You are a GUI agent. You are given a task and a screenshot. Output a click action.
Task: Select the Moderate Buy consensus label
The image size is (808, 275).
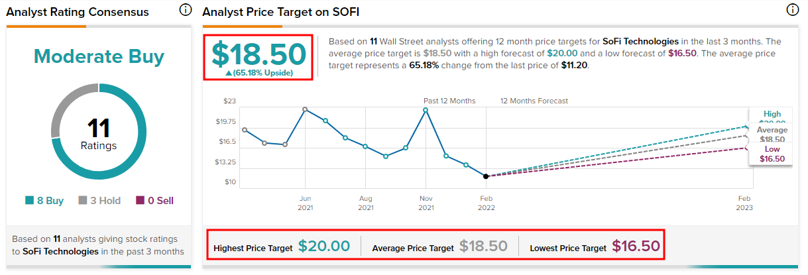click(99, 57)
